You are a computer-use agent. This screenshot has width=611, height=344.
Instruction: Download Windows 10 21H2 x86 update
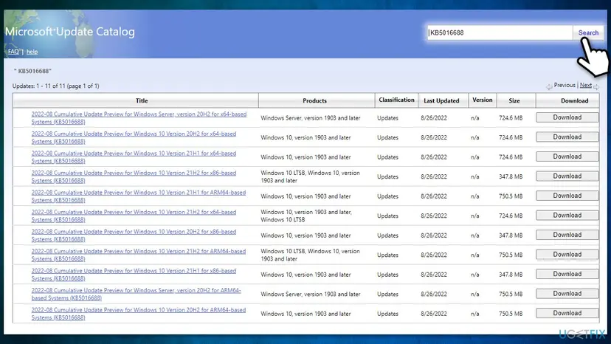tap(567, 176)
